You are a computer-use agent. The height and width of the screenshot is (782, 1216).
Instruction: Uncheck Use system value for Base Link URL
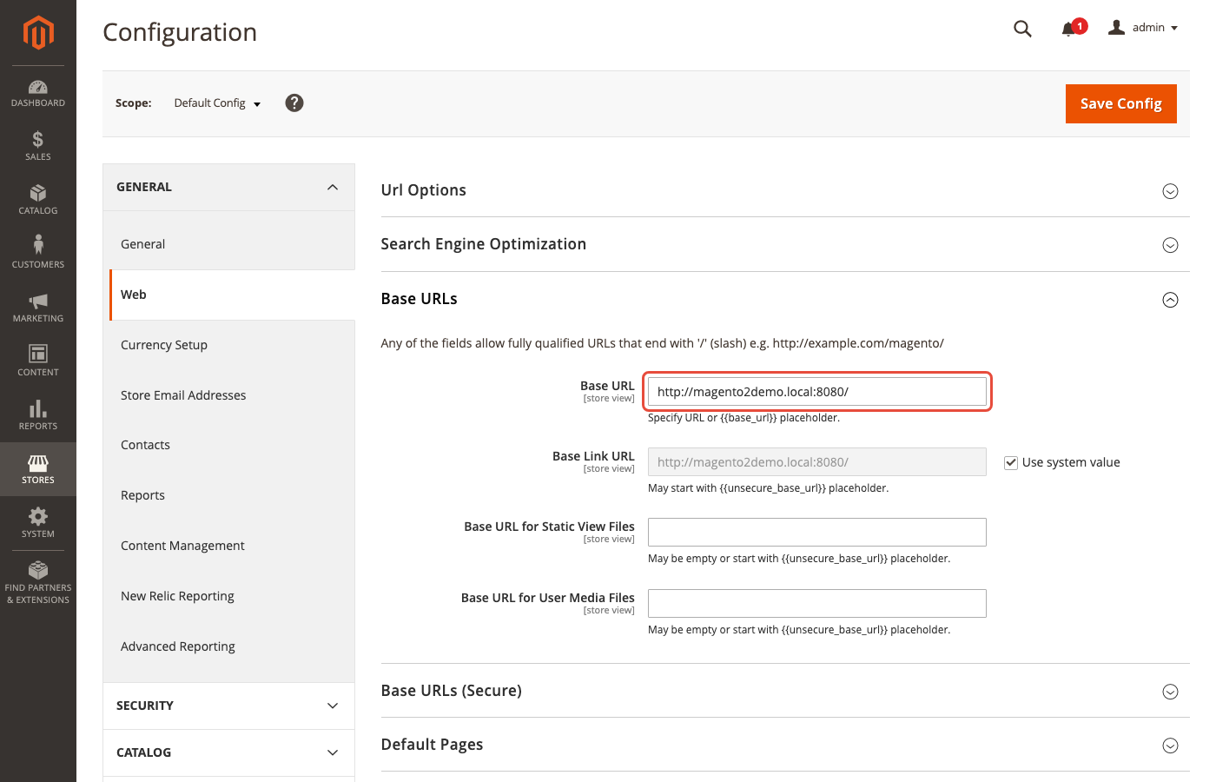(1011, 462)
